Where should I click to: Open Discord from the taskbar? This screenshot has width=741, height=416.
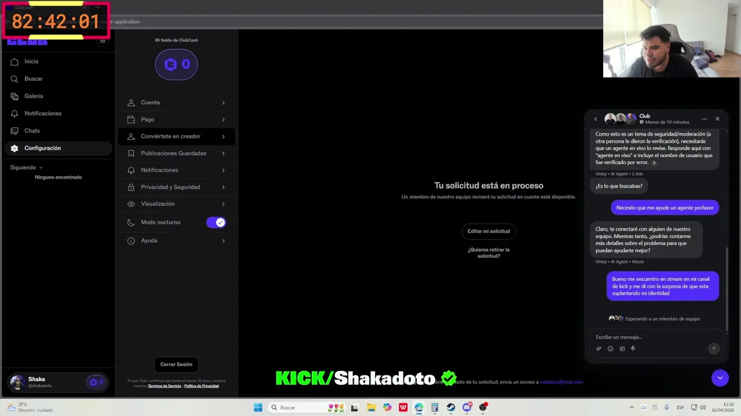pyautogui.click(x=467, y=407)
